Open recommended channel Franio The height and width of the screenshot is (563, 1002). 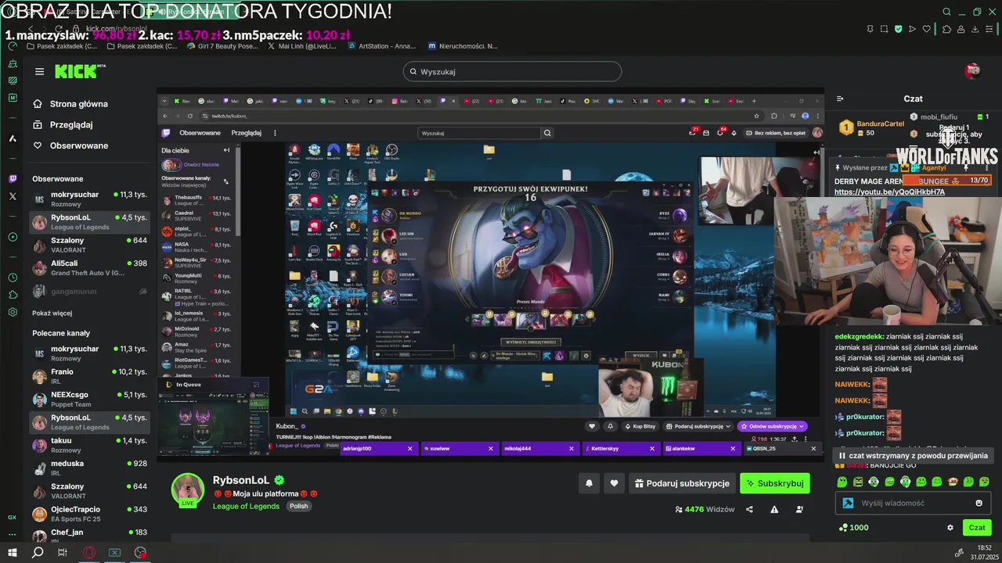[x=90, y=376]
